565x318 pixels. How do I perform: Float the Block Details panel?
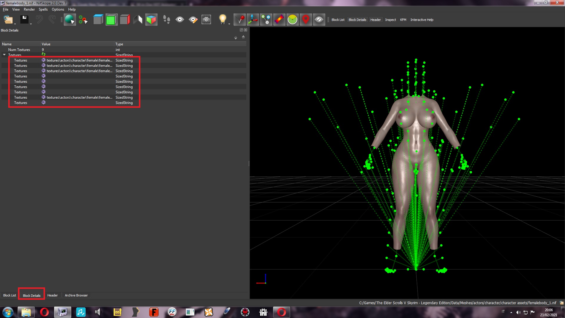pos(242,30)
